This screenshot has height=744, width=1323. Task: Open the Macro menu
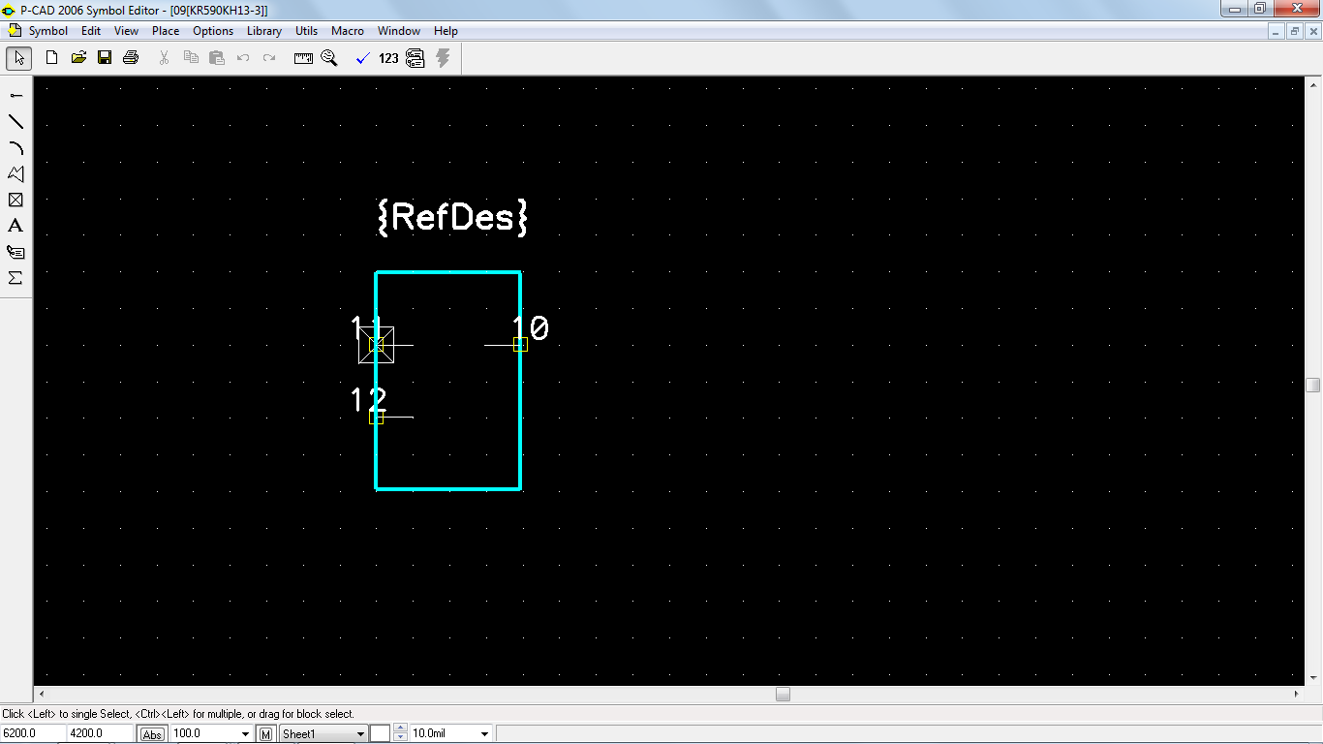(x=348, y=31)
